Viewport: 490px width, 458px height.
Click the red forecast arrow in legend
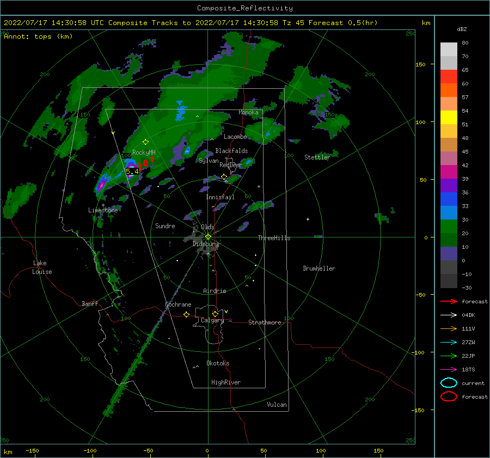449,301
